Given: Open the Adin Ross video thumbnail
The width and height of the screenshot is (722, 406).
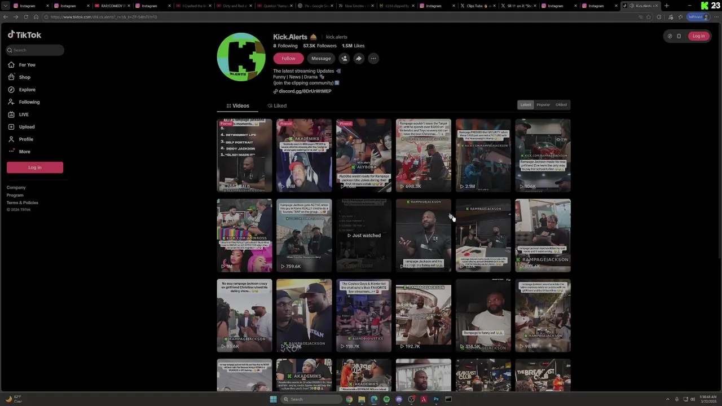Looking at the screenshot, I should pos(244,235).
